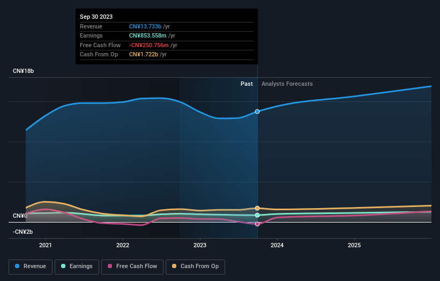Click the 2022 x-axis label
This screenshot has width=440, height=281.
[x=123, y=246]
